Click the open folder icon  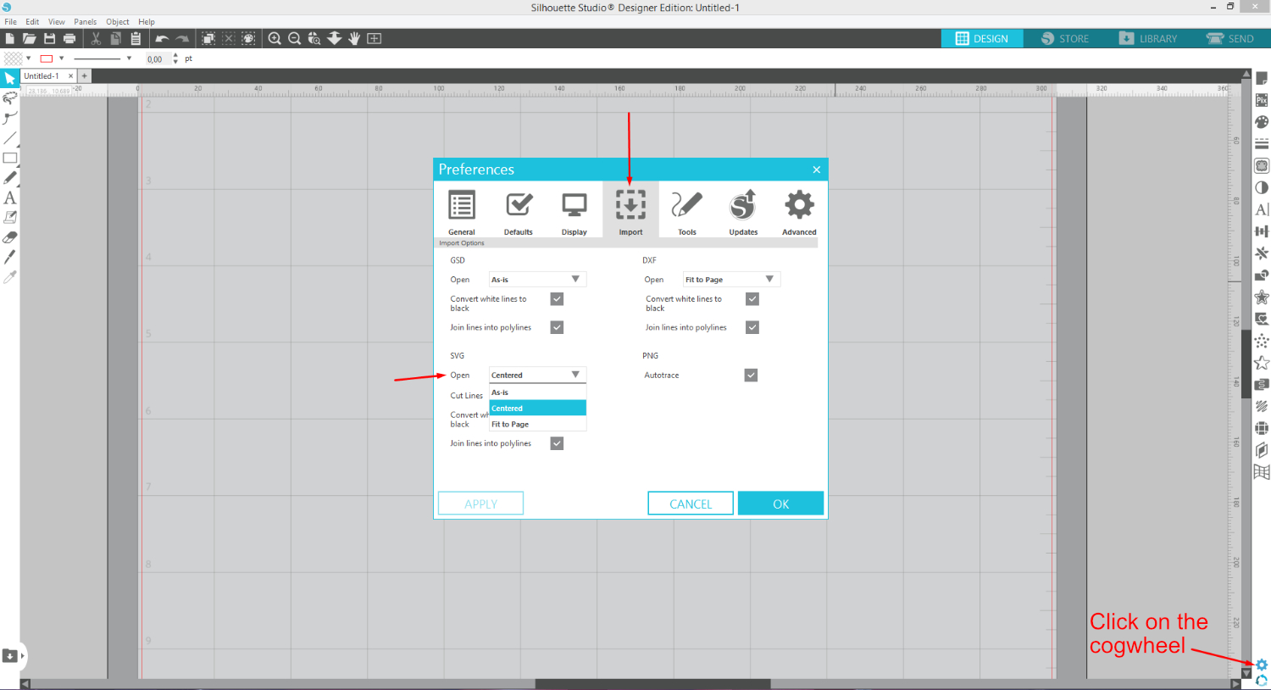coord(29,38)
